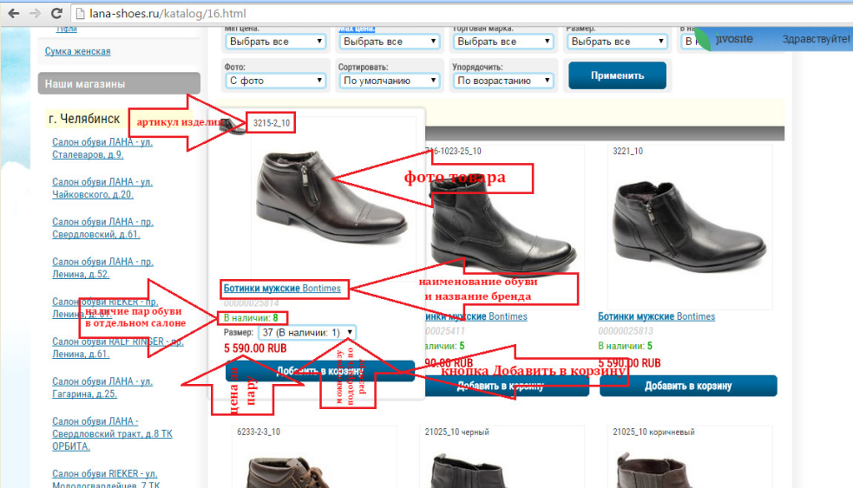853x488 pixels.
Task: Click the 'Ботинки мужские Bontimes' link of item 3215-2_10
Action: pos(282,288)
